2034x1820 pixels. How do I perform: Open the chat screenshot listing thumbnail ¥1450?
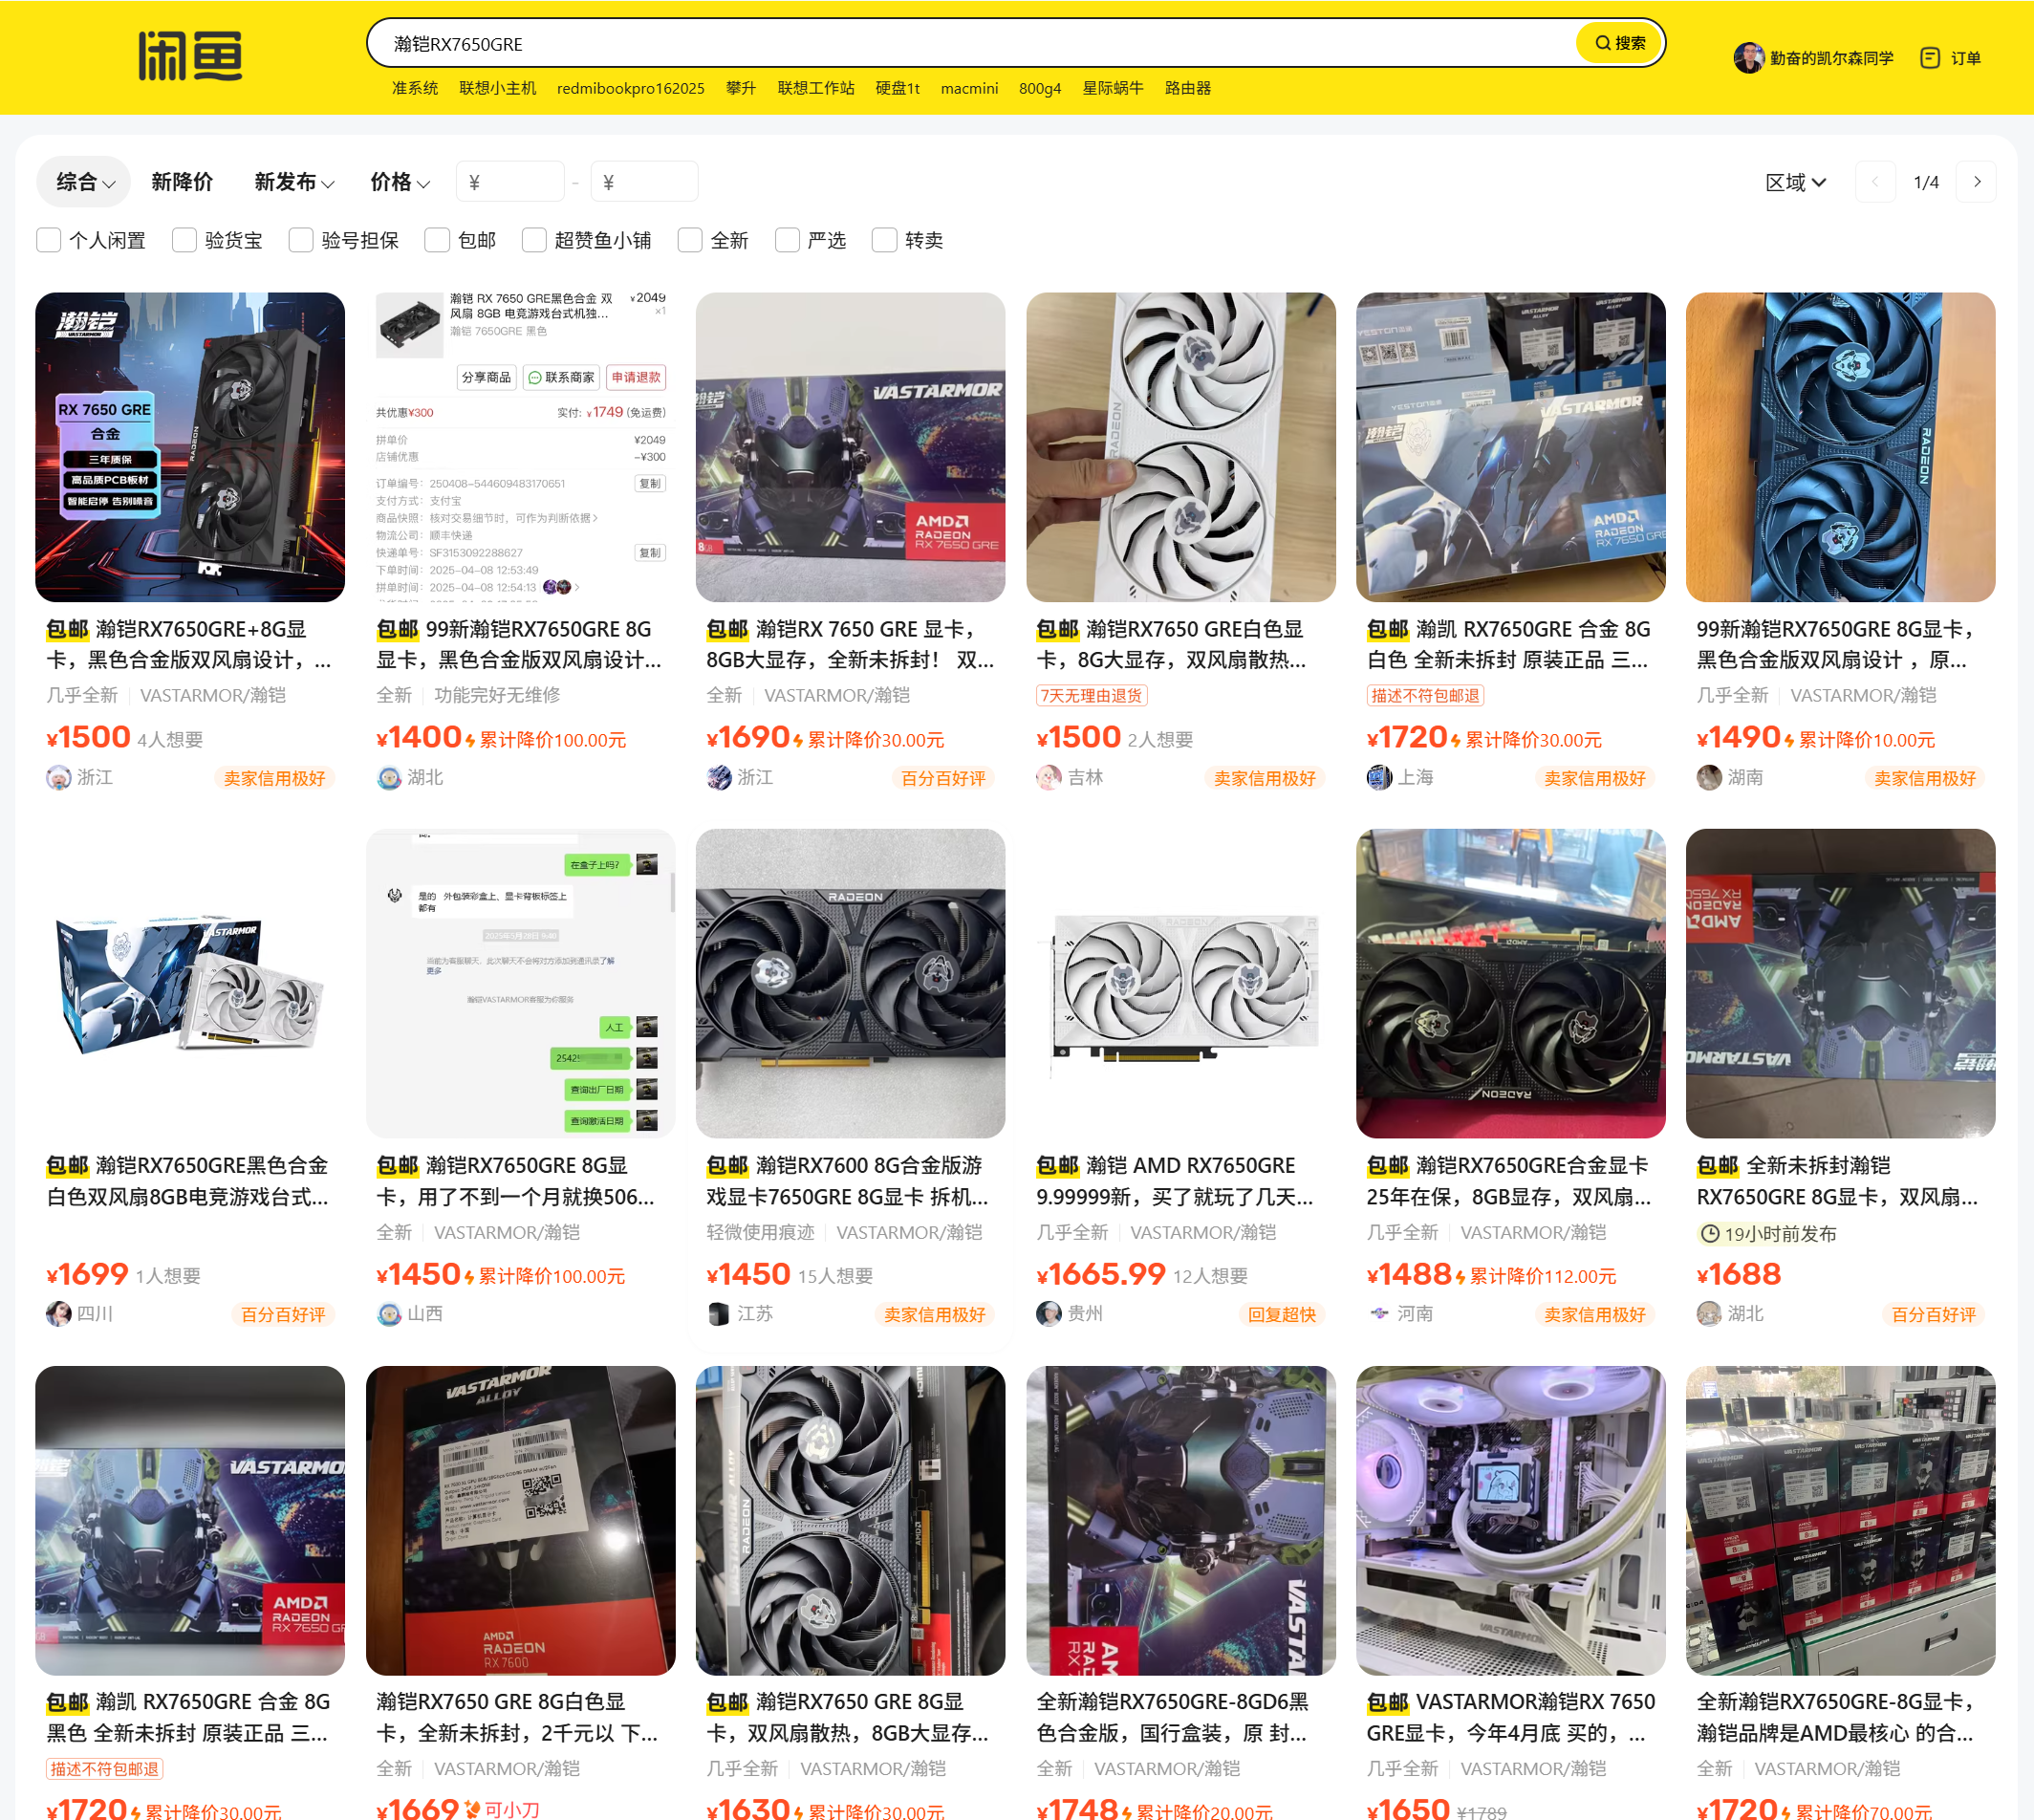pyautogui.click(x=520, y=984)
